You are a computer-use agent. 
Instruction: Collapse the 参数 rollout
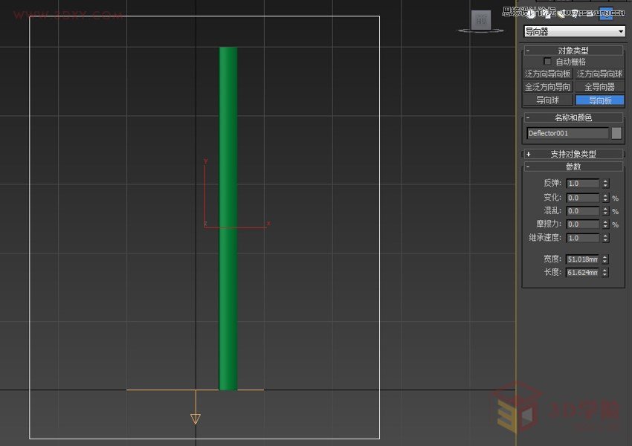(x=573, y=167)
